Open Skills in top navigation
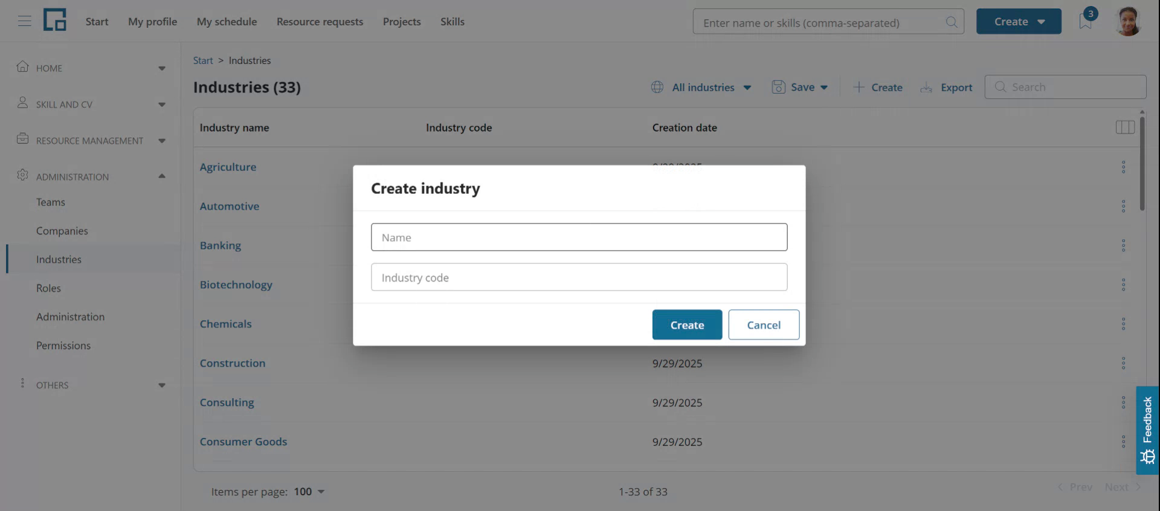The height and width of the screenshot is (511, 1160). point(452,21)
